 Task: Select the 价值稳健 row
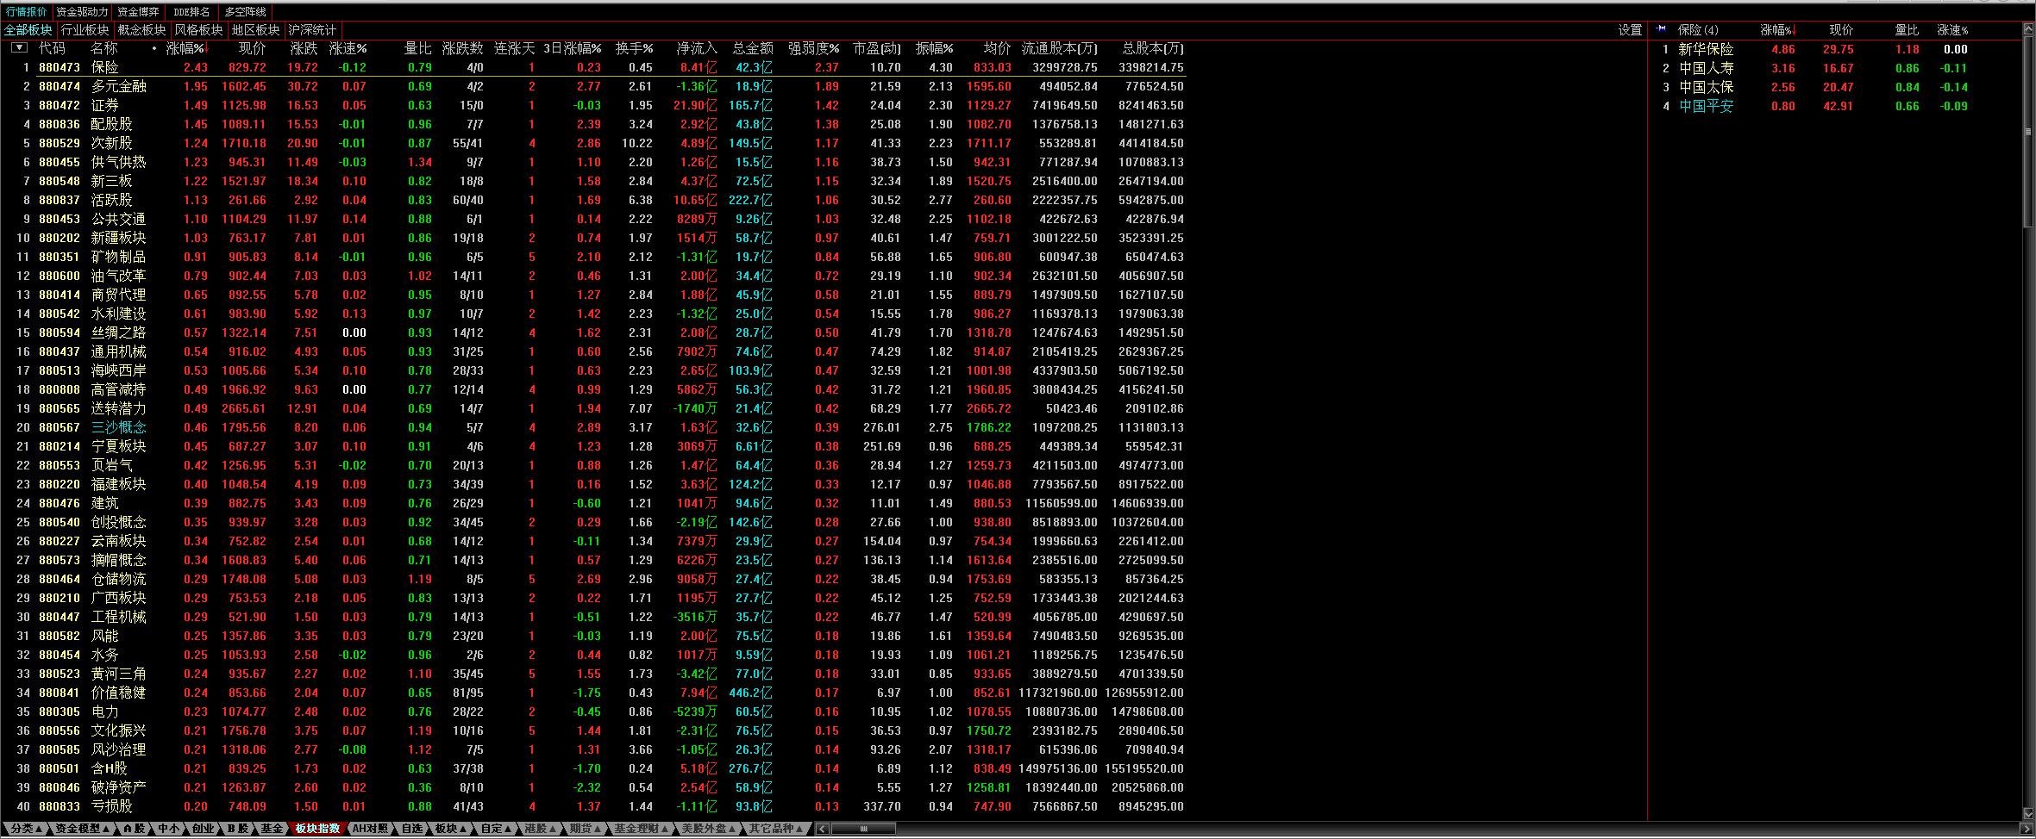[x=593, y=693]
